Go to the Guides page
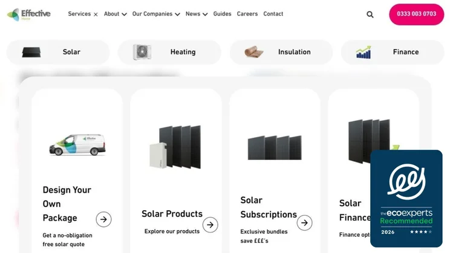This screenshot has height=253, width=450. (x=222, y=14)
